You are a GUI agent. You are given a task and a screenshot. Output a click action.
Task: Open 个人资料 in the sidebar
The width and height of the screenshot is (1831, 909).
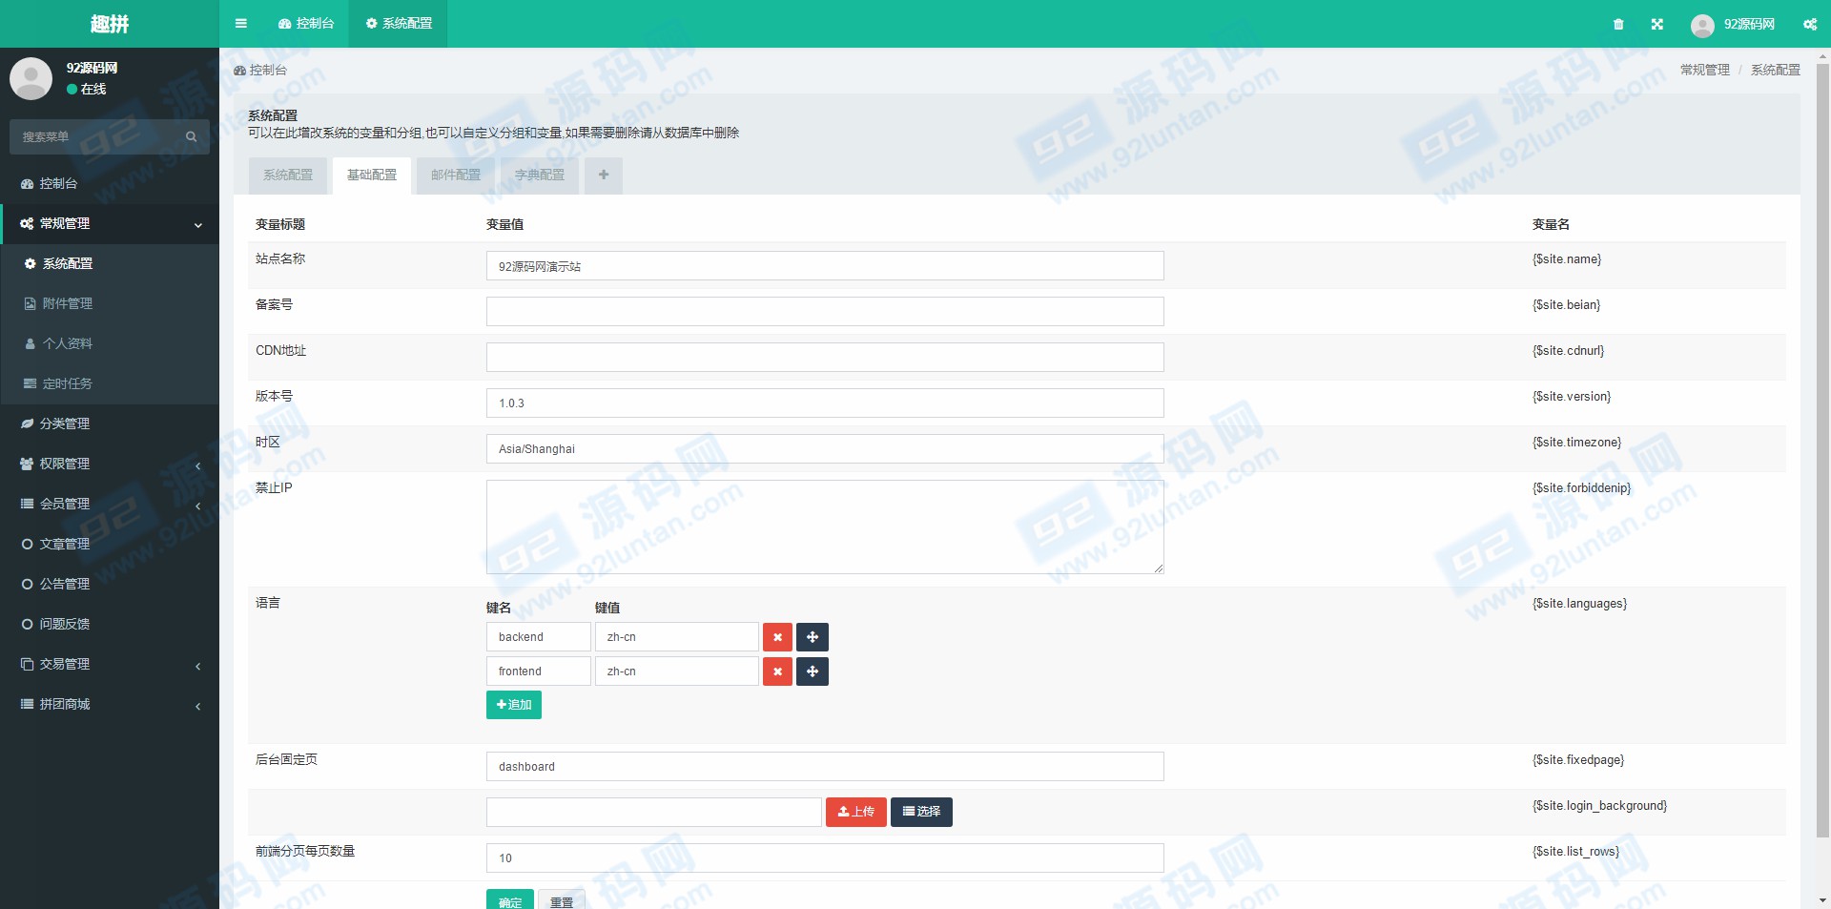[110, 343]
